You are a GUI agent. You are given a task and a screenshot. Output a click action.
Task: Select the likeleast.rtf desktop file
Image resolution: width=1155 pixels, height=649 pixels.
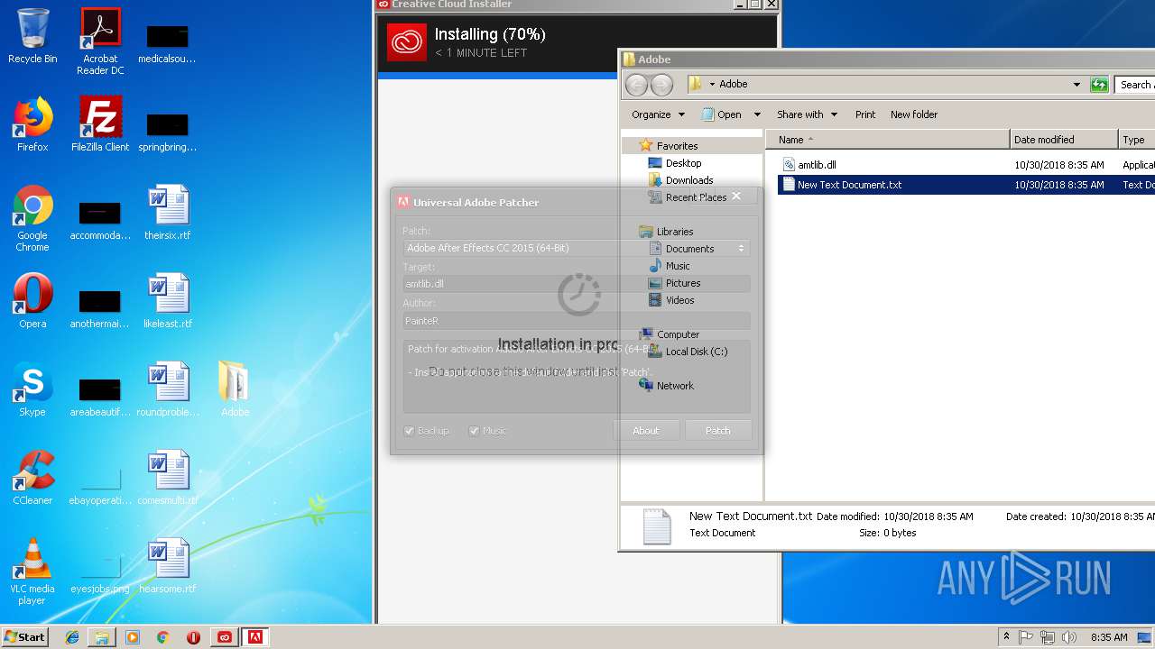[x=168, y=301]
